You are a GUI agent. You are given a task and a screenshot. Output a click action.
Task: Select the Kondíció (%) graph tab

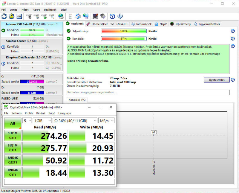click(x=77, y=100)
